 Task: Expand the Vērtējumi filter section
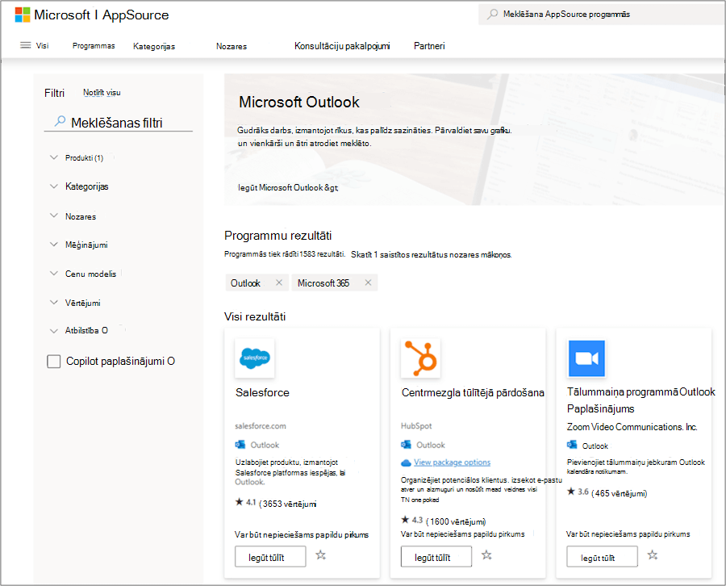pyautogui.click(x=54, y=303)
